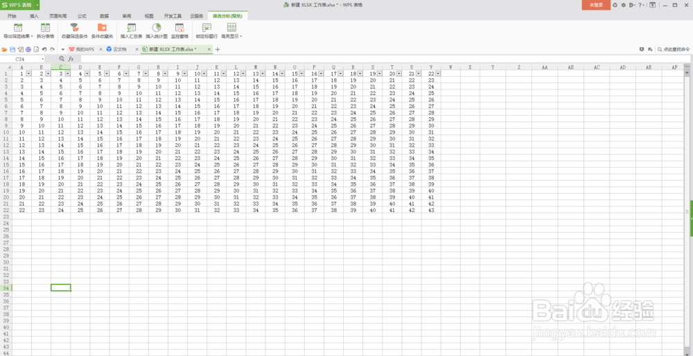
Task: Open the 条件收藏夹 folder icon
Action: [102, 28]
